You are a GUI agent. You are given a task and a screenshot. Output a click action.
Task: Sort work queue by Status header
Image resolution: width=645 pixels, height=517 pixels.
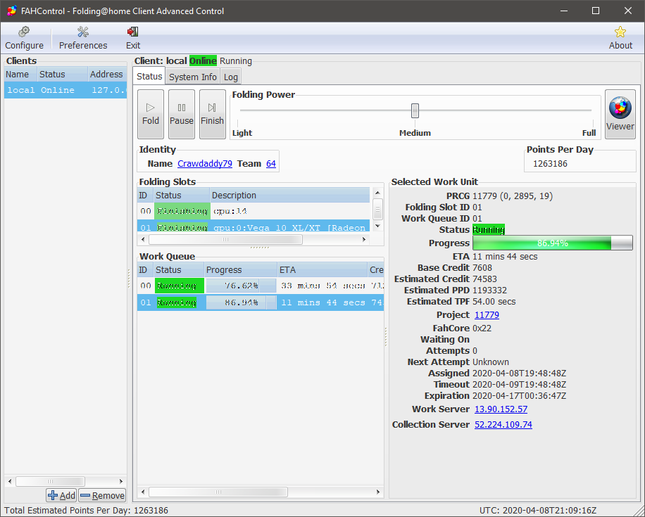tap(179, 270)
